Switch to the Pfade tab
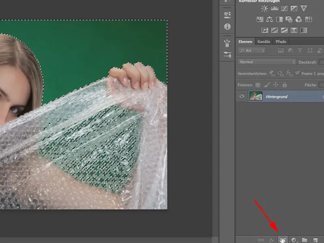The height and width of the screenshot is (243, 324). pyautogui.click(x=281, y=42)
